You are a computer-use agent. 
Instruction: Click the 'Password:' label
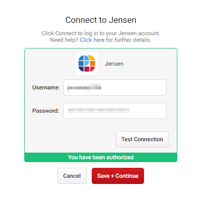pyautogui.click(x=46, y=111)
